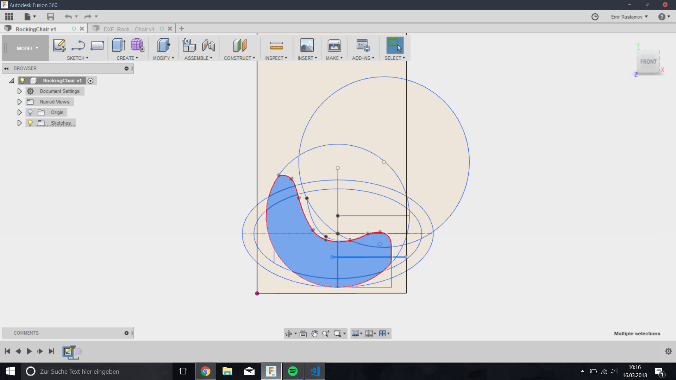This screenshot has width=676, height=380.
Task: Open the CONSTRUCT menu
Action: pos(239,58)
